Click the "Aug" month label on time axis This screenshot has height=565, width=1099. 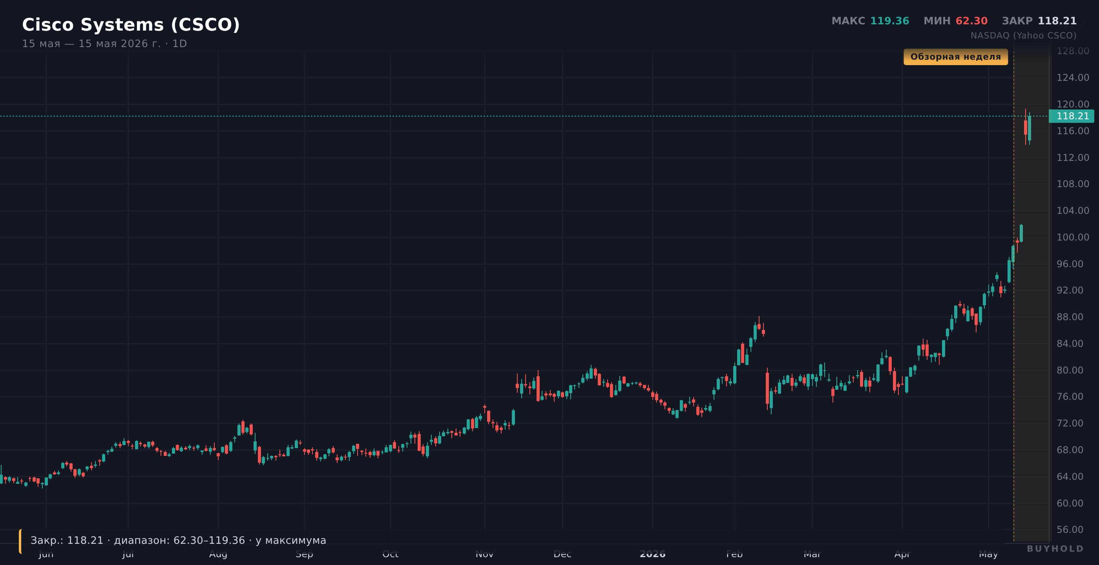[x=218, y=554]
